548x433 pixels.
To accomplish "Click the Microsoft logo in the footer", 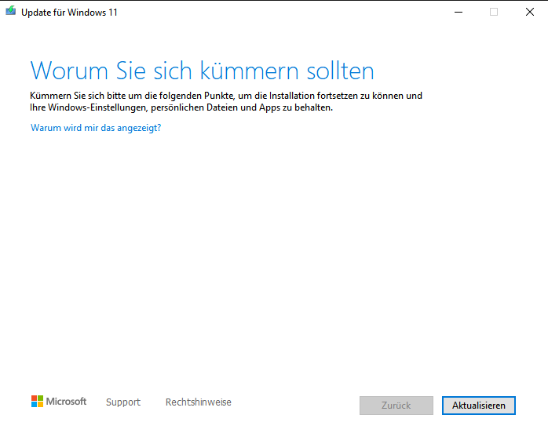I will pyautogui.click(x=59, y=401).
